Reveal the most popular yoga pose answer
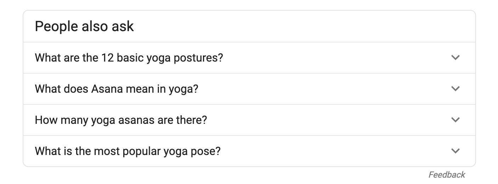The width and height of the screenshot is (498, 184). 249,151
